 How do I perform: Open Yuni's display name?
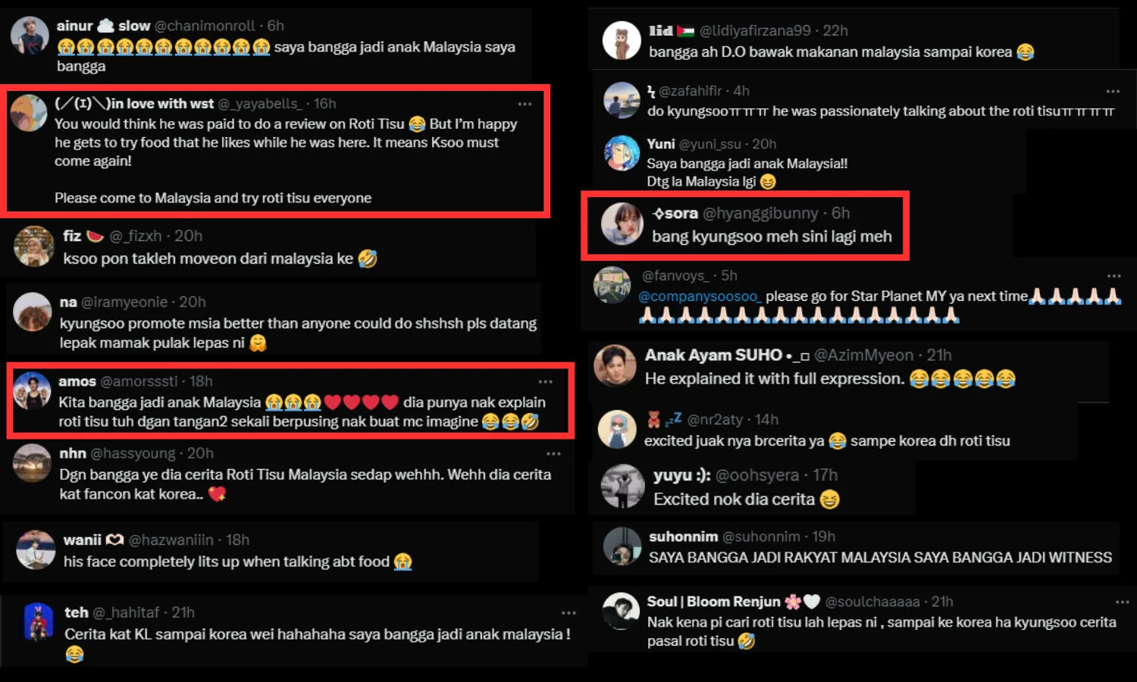(660, 144)
